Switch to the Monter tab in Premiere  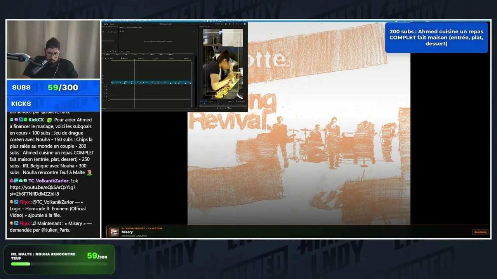tap(106, 24)
